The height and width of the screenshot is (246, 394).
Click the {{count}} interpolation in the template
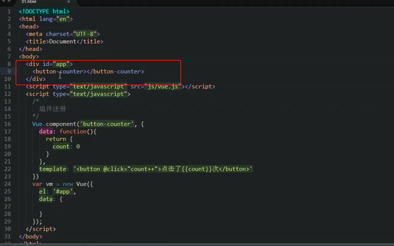(197, 169)
